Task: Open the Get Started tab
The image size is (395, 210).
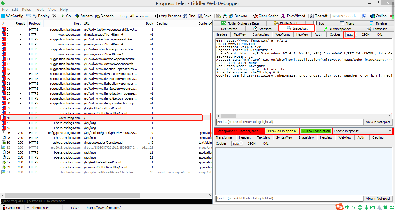Action: pyautogui.click(x=229, y=29)
